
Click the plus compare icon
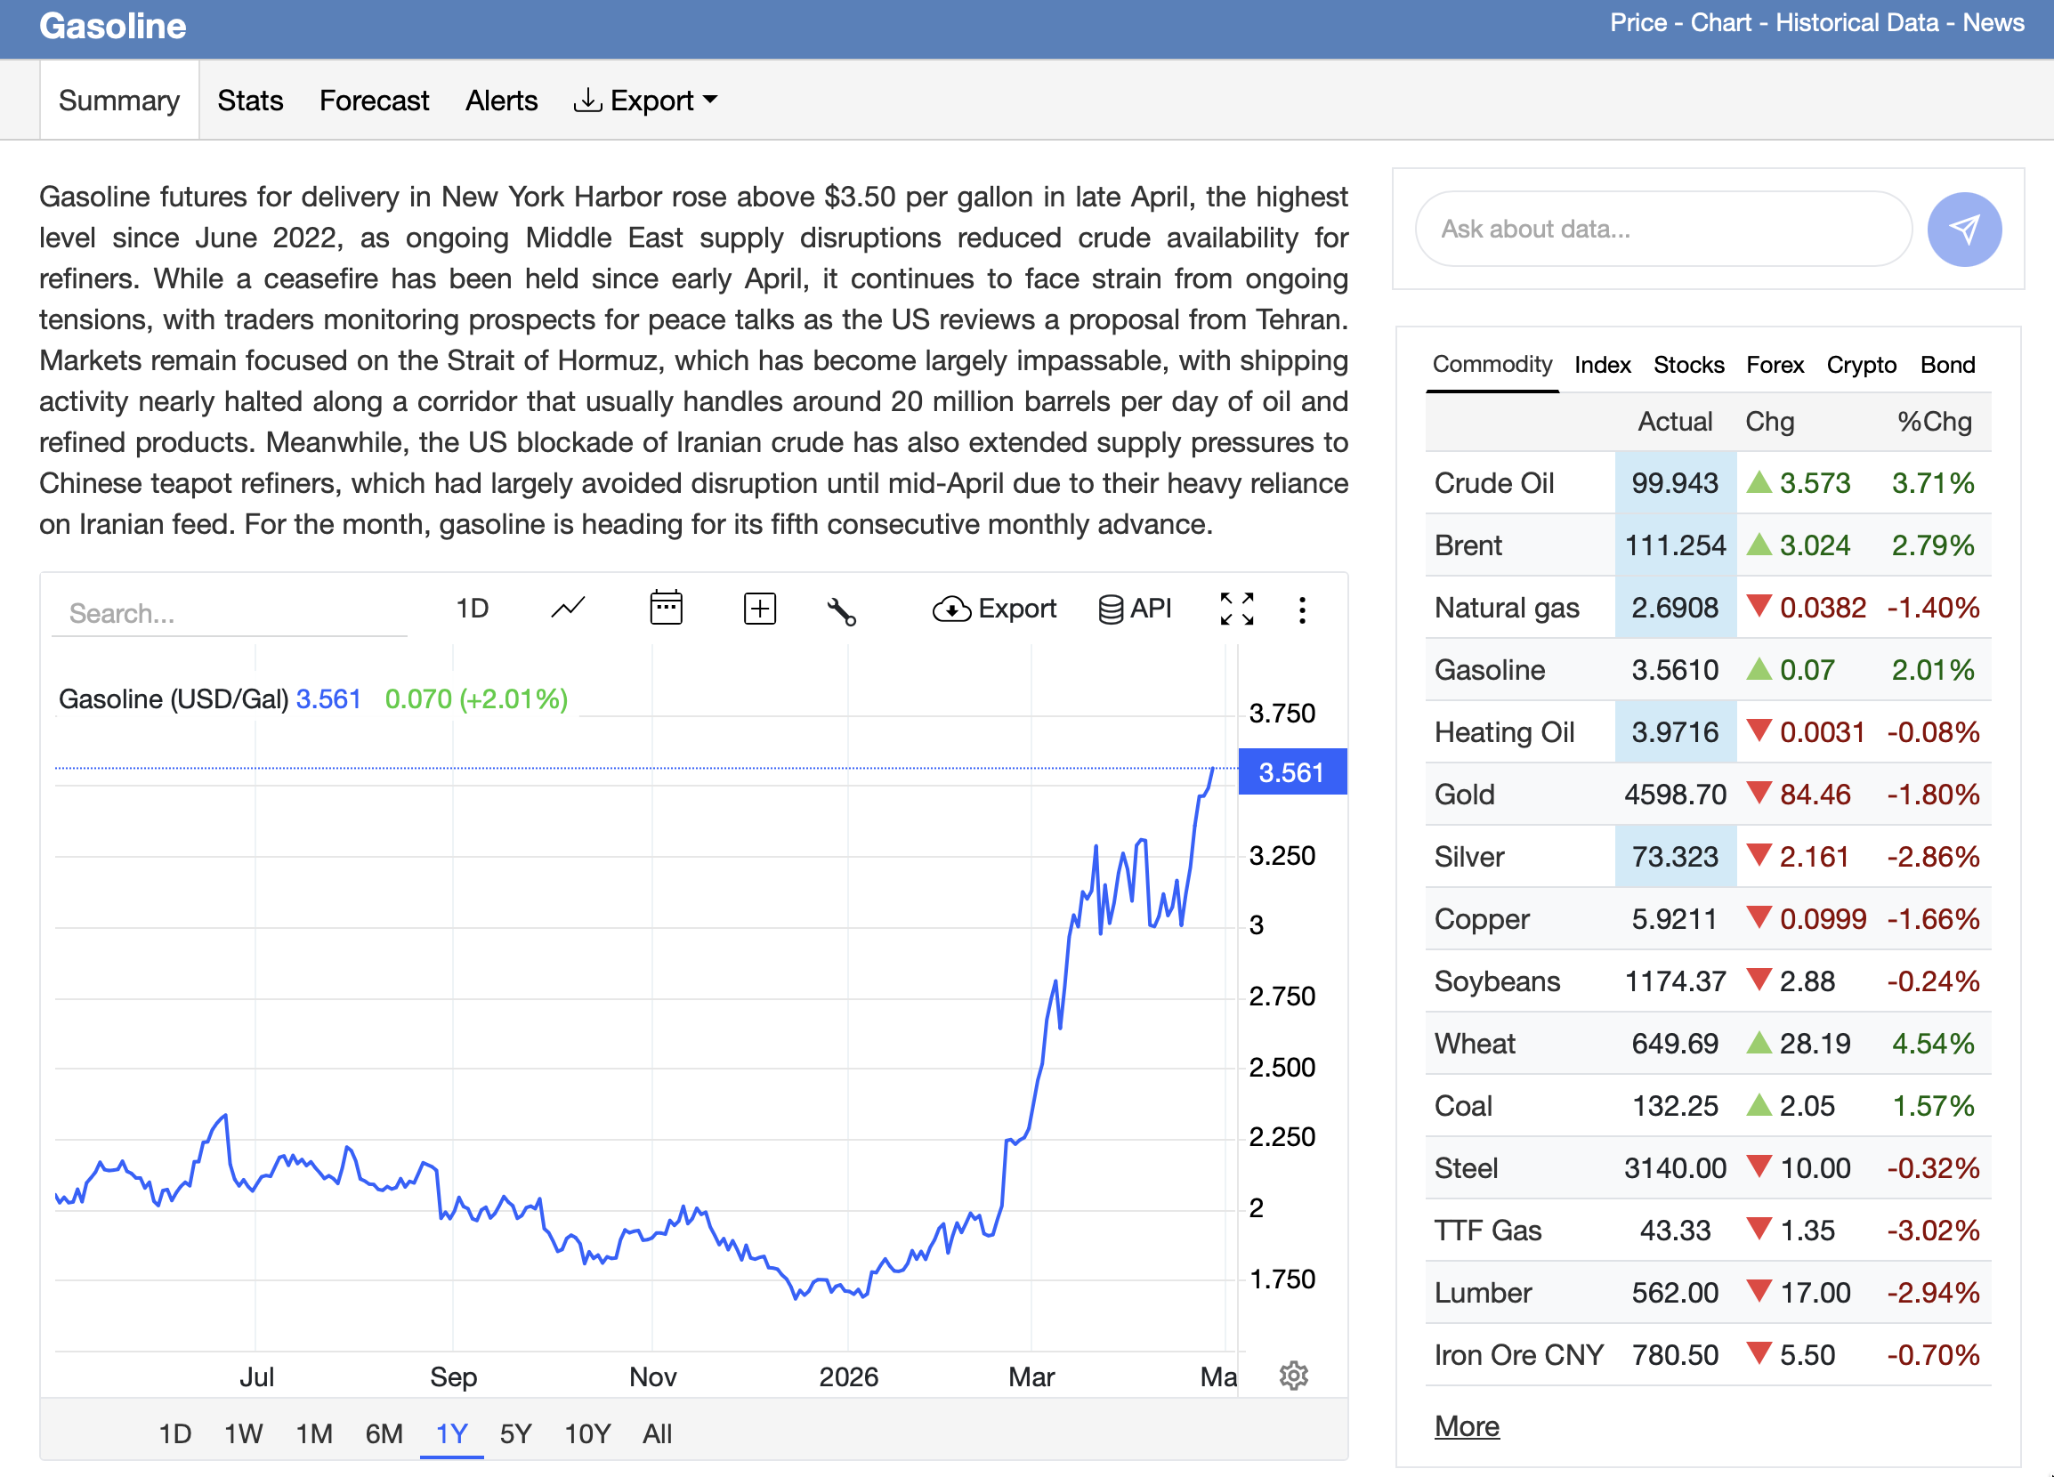click(x=759, y=609)
